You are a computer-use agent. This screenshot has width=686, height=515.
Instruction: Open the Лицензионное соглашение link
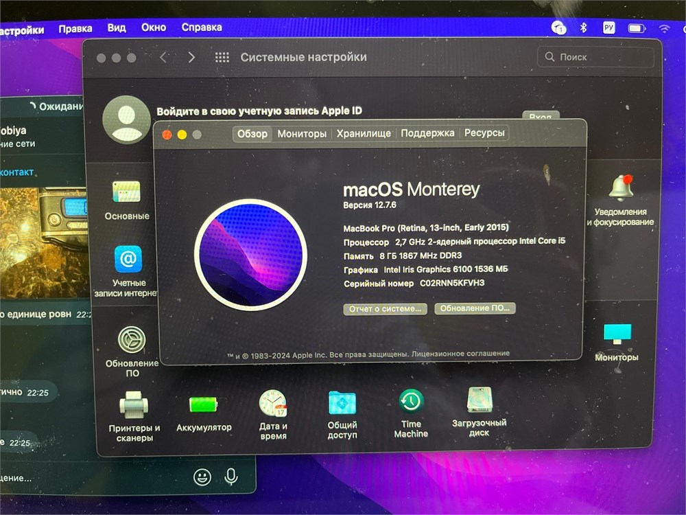coord(461,354)
